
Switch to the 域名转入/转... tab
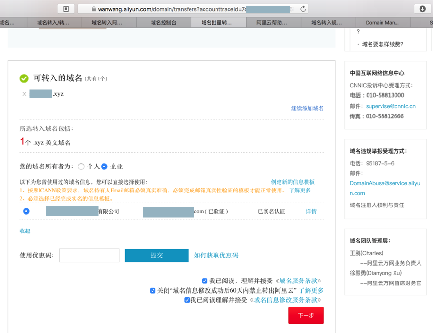click(53, 22)
